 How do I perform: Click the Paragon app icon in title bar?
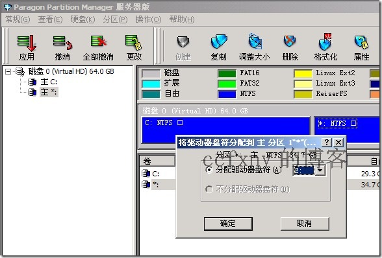click(8, 7)
